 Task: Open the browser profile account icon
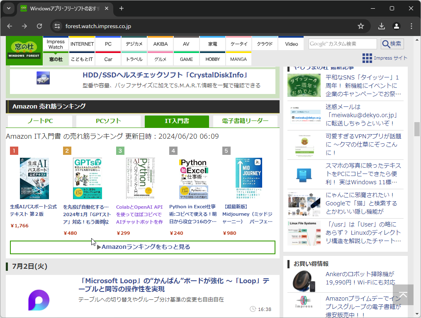[396, 26]
